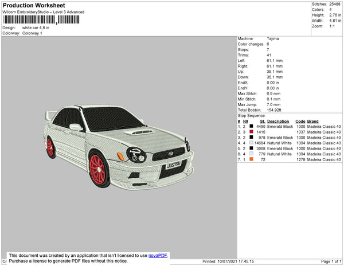Screen dimensions: 344x266
Task: Click the Machine value Tajima
Action: tap(273, 38)
